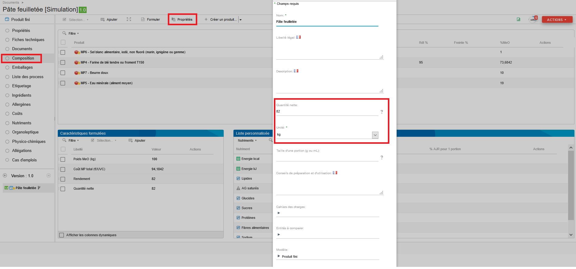Screen dimensions: 576x269
Task: Click the red ACTIONS button
Action: (557, 20)
